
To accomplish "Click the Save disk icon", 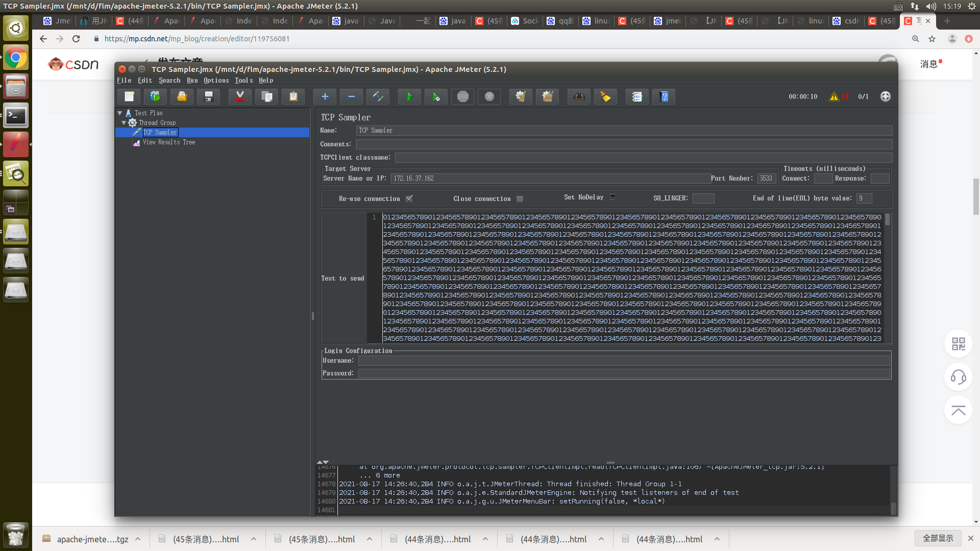I will [x=208, y=96].
